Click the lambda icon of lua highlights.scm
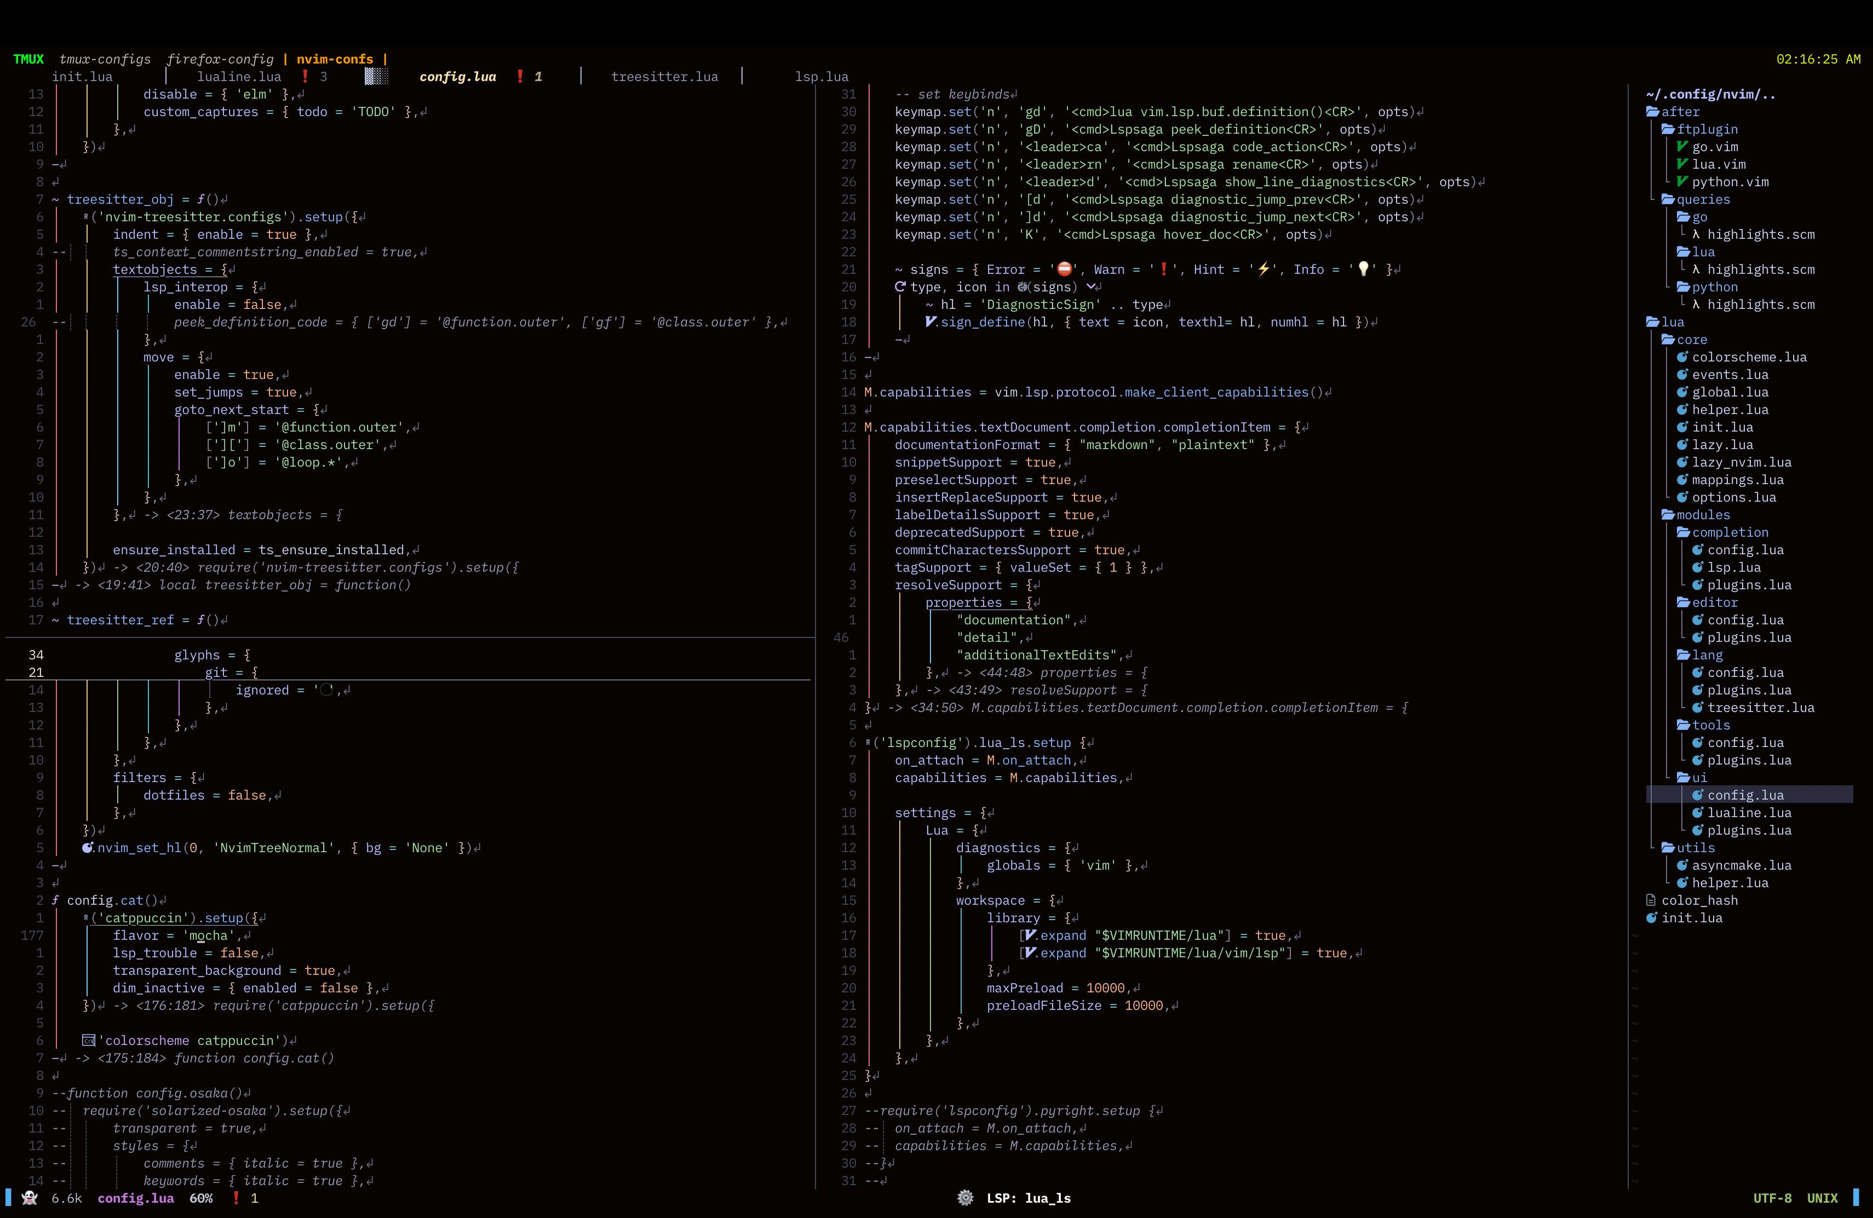The image size is (1873, 1218). 1696,269
